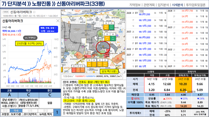
Task: Select the 한강 tab below the ratings
Action: point(5,111)
